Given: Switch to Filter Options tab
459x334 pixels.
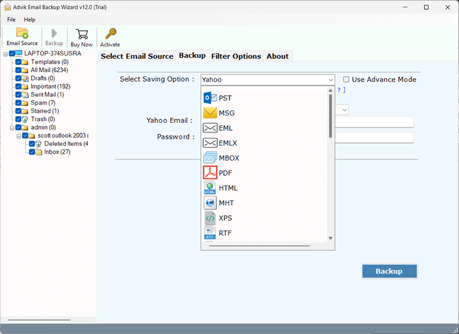Looking at the screenshot, I should click(x=236, y=56).
